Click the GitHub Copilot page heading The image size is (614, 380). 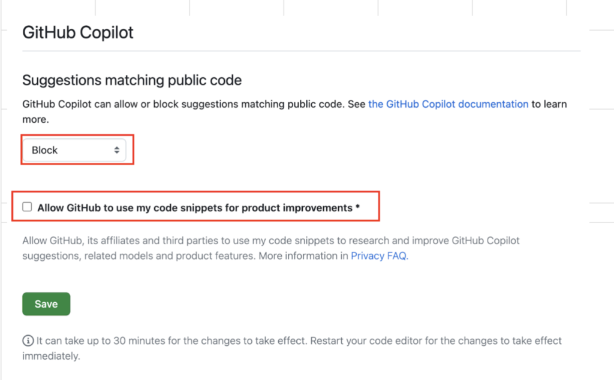(77, 32)
